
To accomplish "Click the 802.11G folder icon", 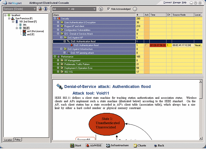I will coord(62,72).
